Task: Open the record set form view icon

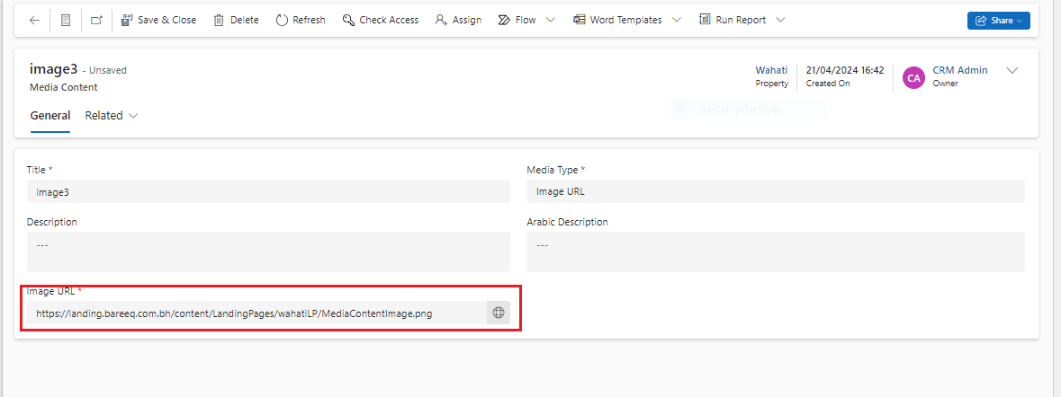Action: (66, 20)
